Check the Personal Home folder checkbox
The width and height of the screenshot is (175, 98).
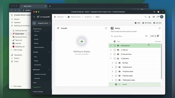[115, 54]
